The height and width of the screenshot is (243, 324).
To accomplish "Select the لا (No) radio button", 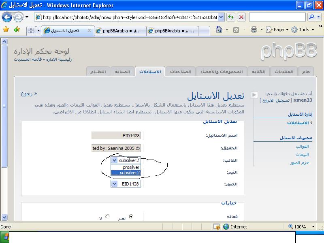I will (x=107, y=217).
